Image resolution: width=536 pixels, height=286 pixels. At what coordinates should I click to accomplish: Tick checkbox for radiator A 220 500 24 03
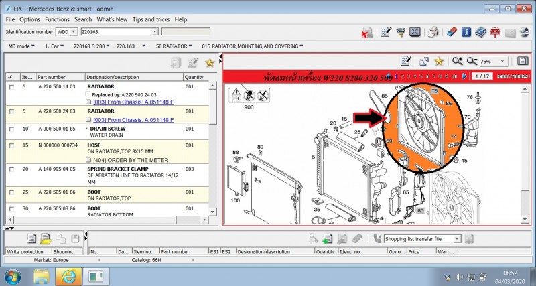click(x=11, y=111)
